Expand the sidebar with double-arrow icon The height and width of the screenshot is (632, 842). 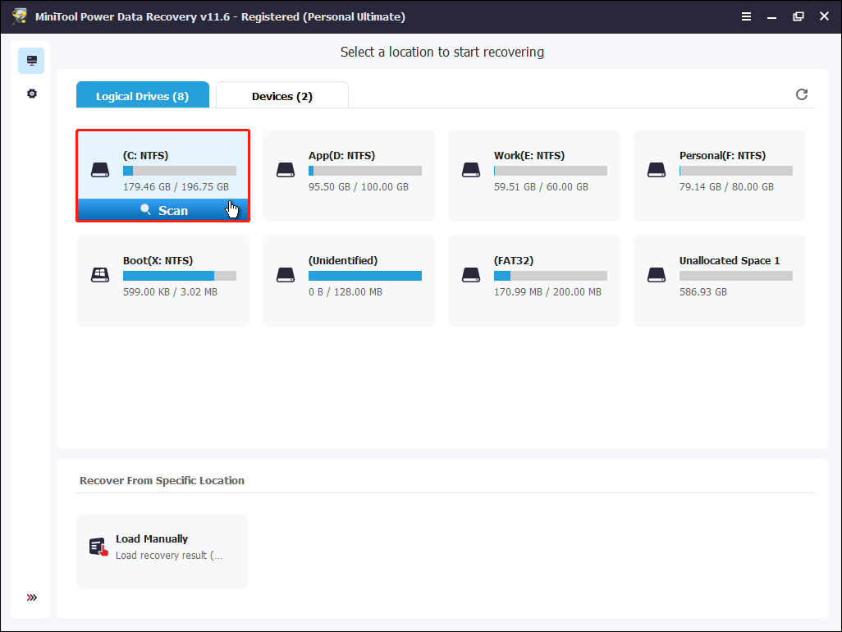pyautogui.click(x=31, y=597)
